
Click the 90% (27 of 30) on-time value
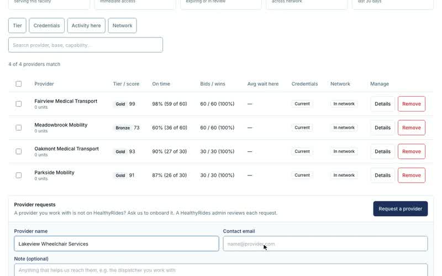170,151
